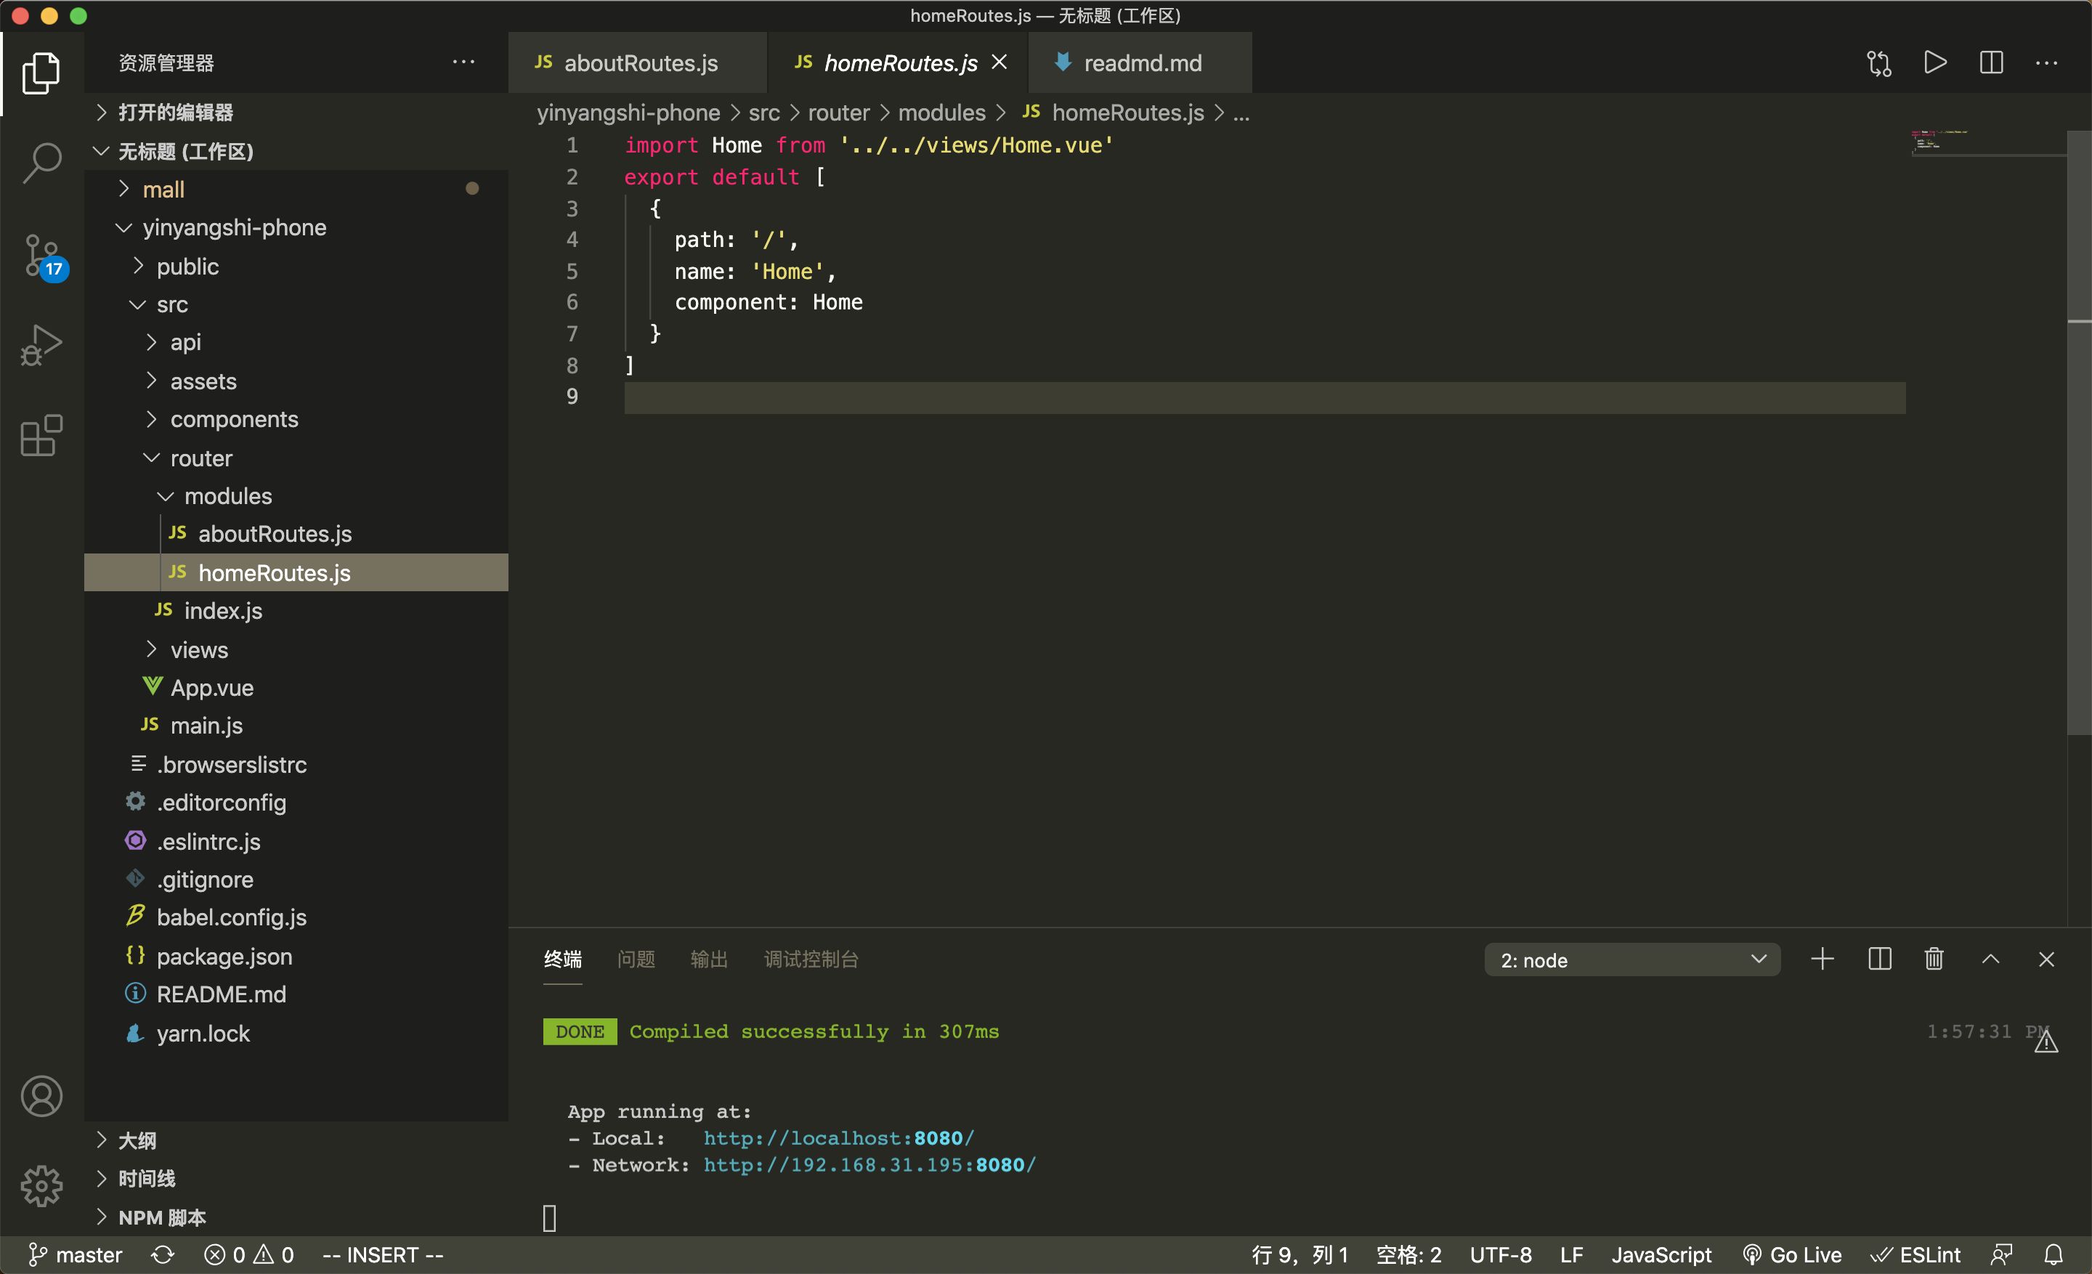Click the sync changes icon in status bar
Image resolution: width=2092 pixels, height=1274 pixels.
(x=163, y=1254)
